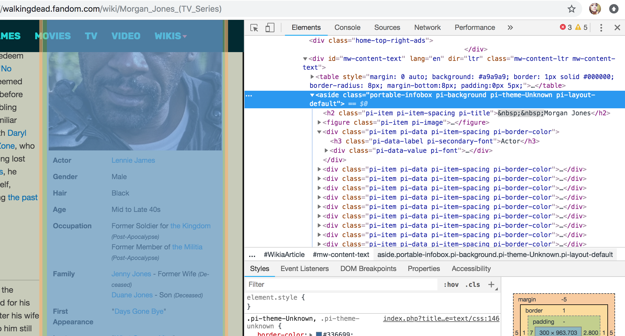Select the Styles sub-tab
The height and width of the screenshot is (336, 625).
[x=259, y=269]
